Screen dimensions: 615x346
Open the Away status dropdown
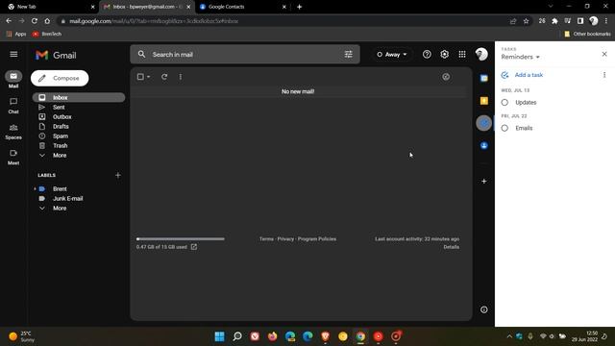(x=392, y=55)
